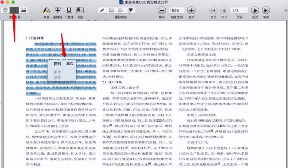
Task: Apply the strikethrough (删除线) tool
Action: point(58,10)
